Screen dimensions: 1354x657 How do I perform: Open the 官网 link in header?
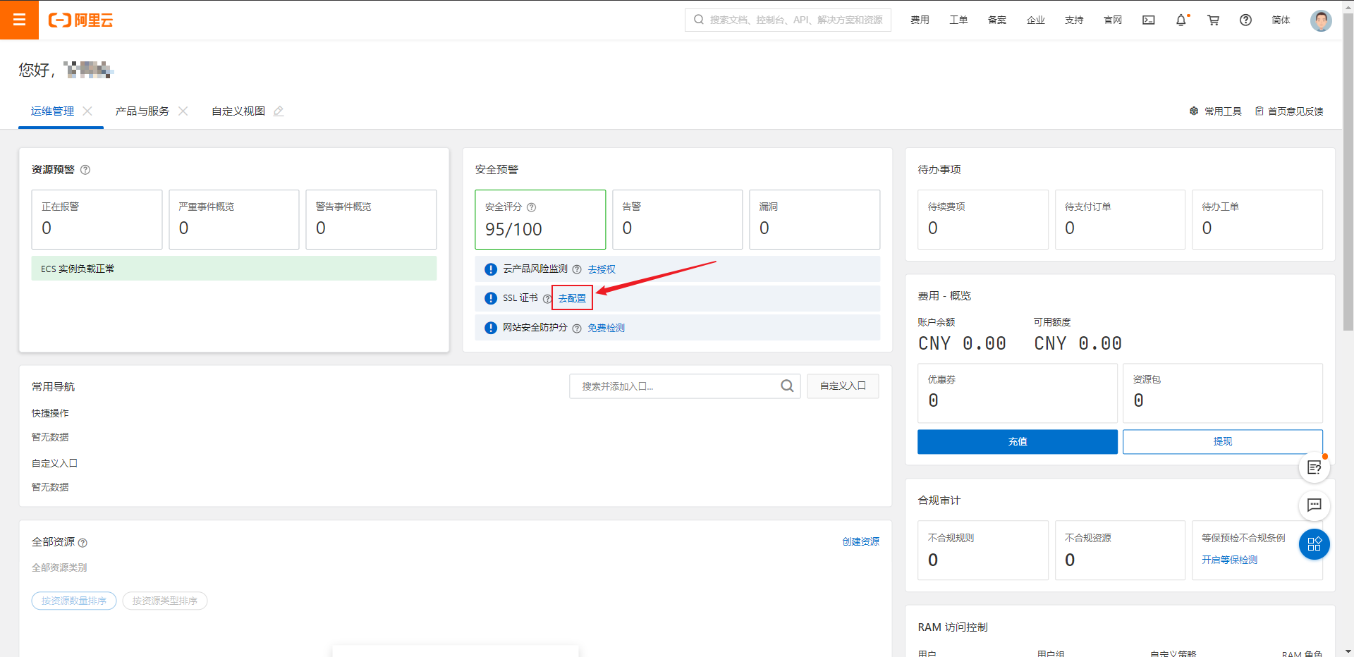[x=1113, y=20]
